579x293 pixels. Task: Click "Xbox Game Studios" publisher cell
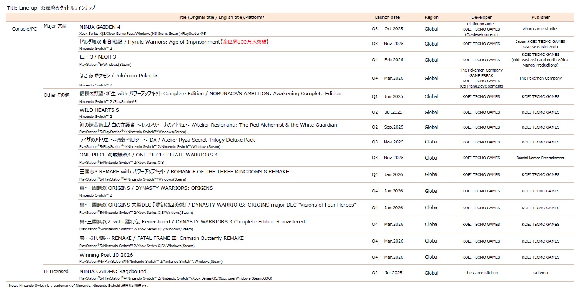pyautogui.click(x=540, y=29)
